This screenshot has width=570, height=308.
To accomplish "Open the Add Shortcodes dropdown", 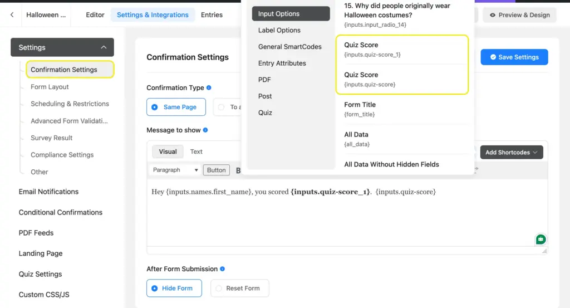I will (x=512, y=153).
